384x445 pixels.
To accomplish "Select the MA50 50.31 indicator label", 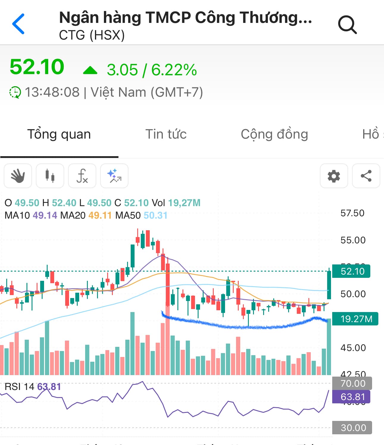I will (141, 215).
